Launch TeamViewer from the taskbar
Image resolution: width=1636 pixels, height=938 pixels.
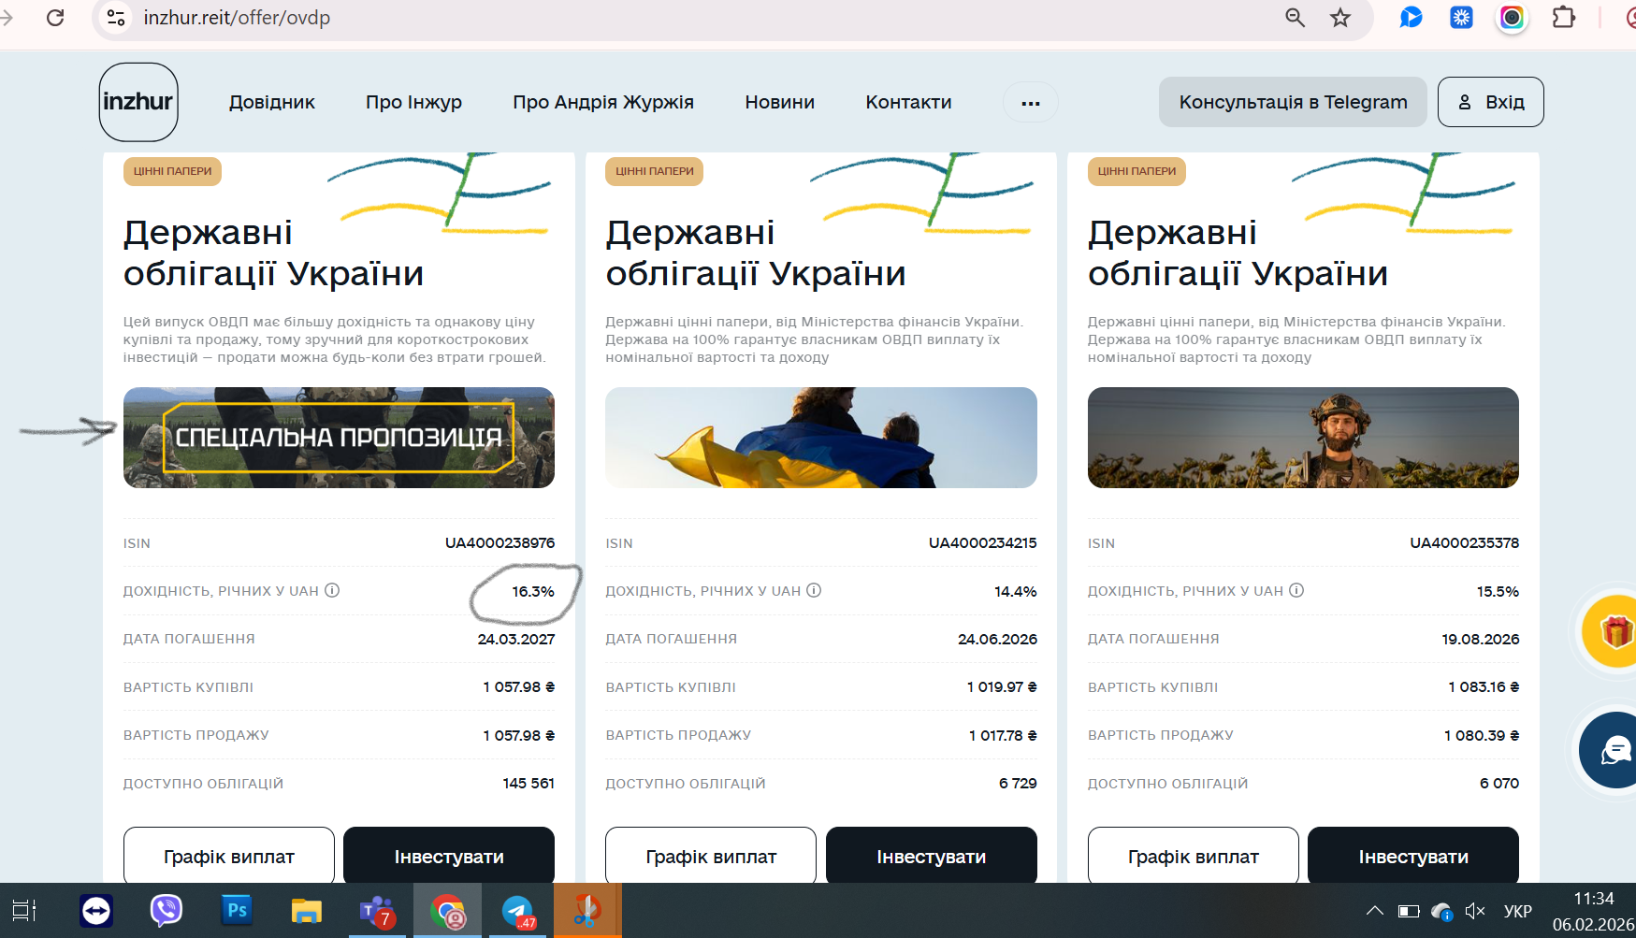(x=96, y=910)
